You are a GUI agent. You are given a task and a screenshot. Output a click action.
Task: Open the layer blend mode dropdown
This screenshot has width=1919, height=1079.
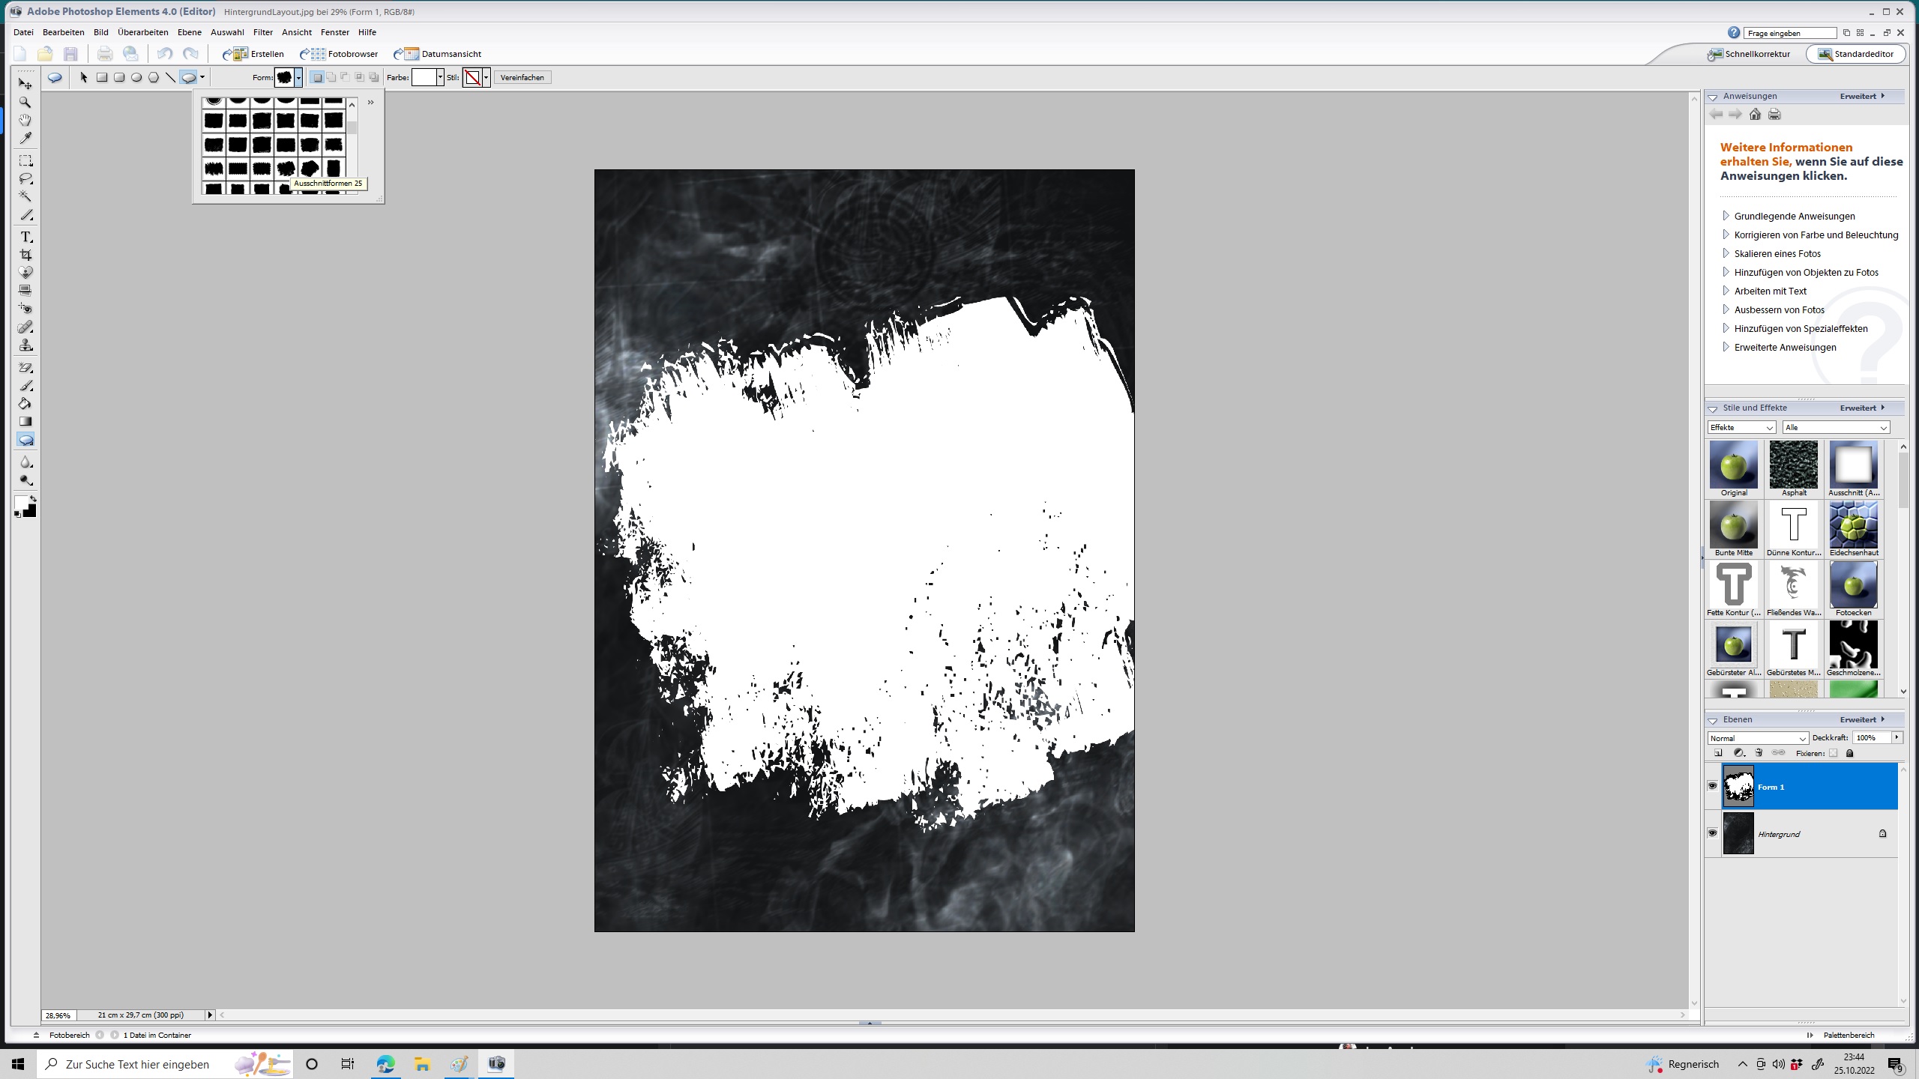(x=1757, y=738)
